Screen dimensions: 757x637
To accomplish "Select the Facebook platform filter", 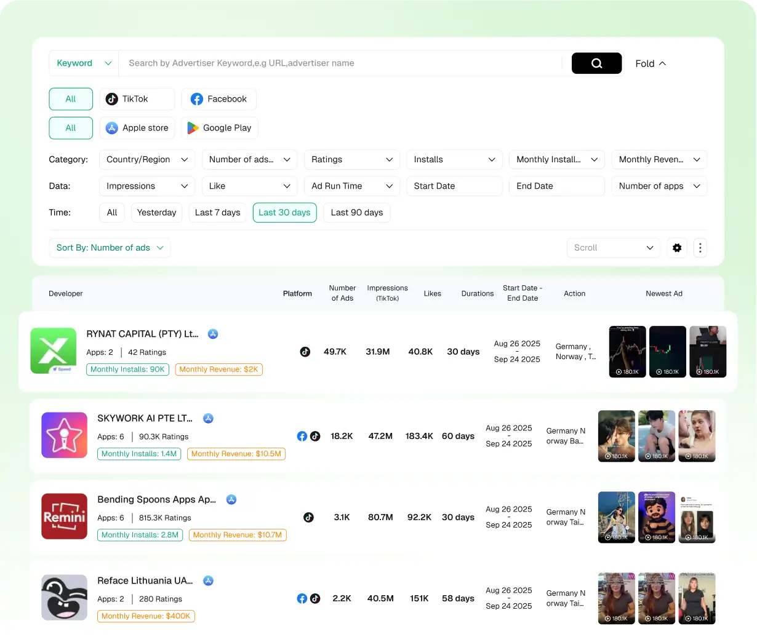I will 196,99.
